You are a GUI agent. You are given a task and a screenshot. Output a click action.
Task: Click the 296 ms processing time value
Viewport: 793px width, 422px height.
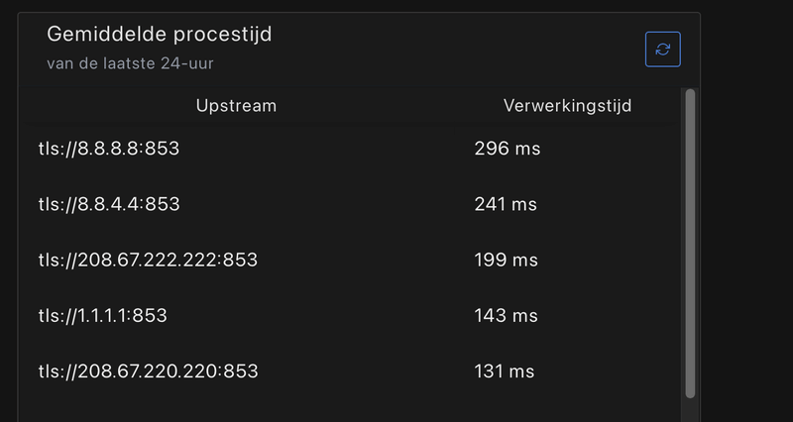(x=507, y=150)
